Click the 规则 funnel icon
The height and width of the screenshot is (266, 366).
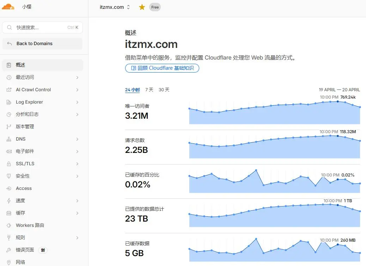click(x=8, y=238)
